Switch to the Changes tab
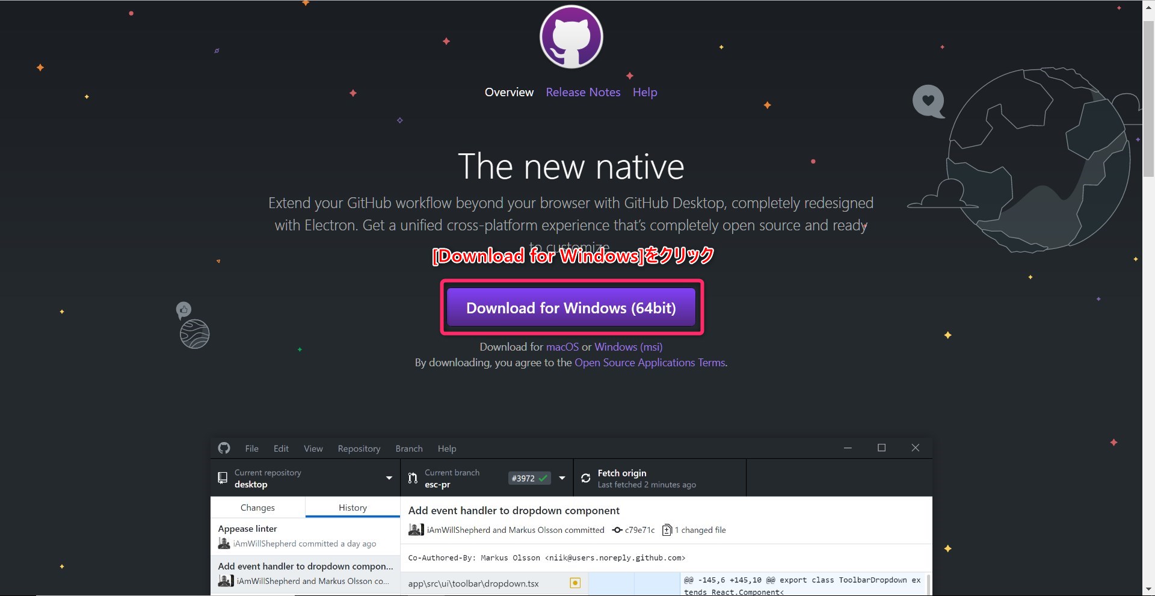The image size is (1155, 596). [257, 508]
